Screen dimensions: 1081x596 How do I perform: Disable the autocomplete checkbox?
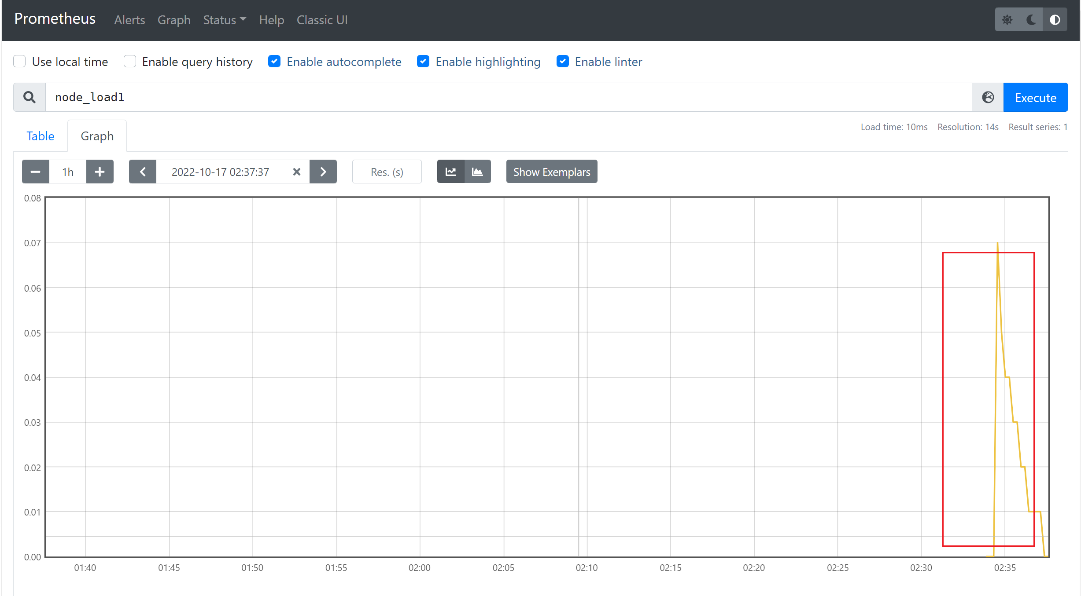[274, 62]
